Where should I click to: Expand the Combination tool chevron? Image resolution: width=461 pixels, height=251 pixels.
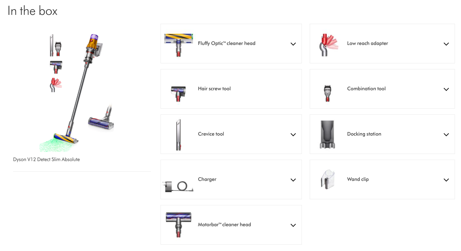(x=446, y=89)
